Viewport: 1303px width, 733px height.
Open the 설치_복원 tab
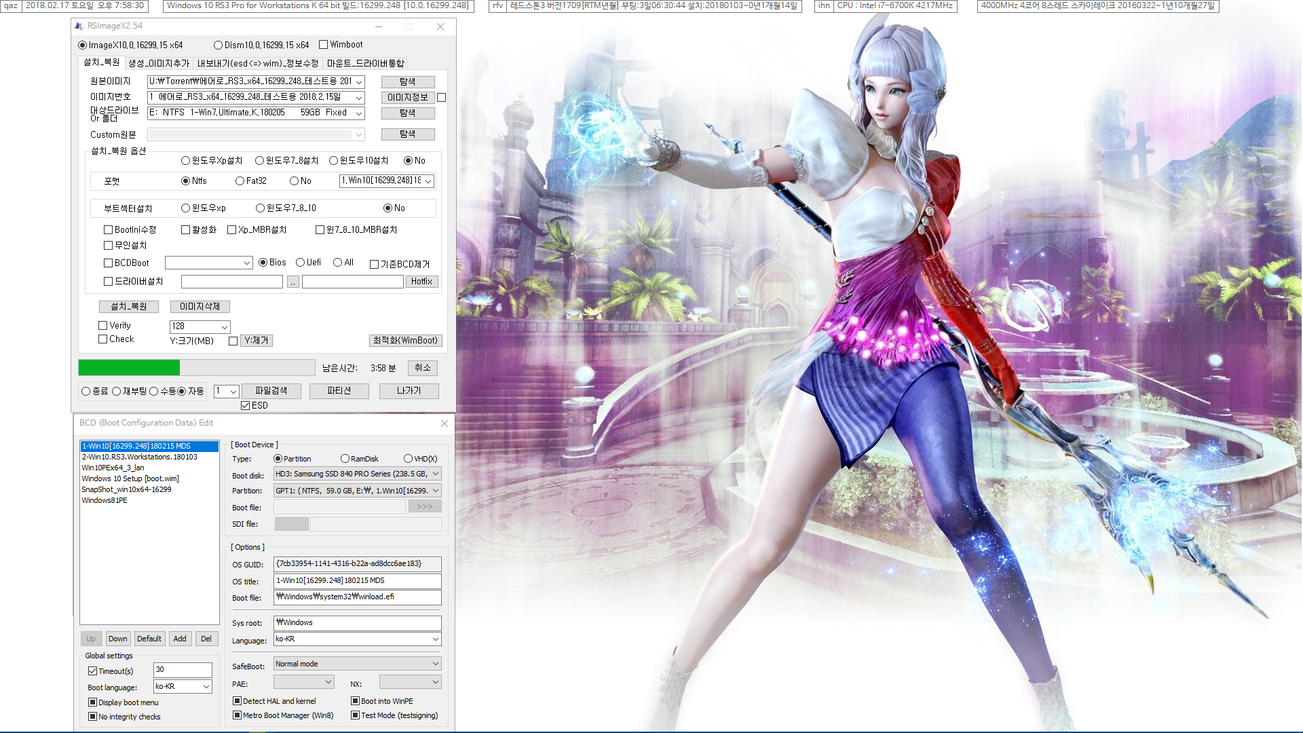(101, 62)
